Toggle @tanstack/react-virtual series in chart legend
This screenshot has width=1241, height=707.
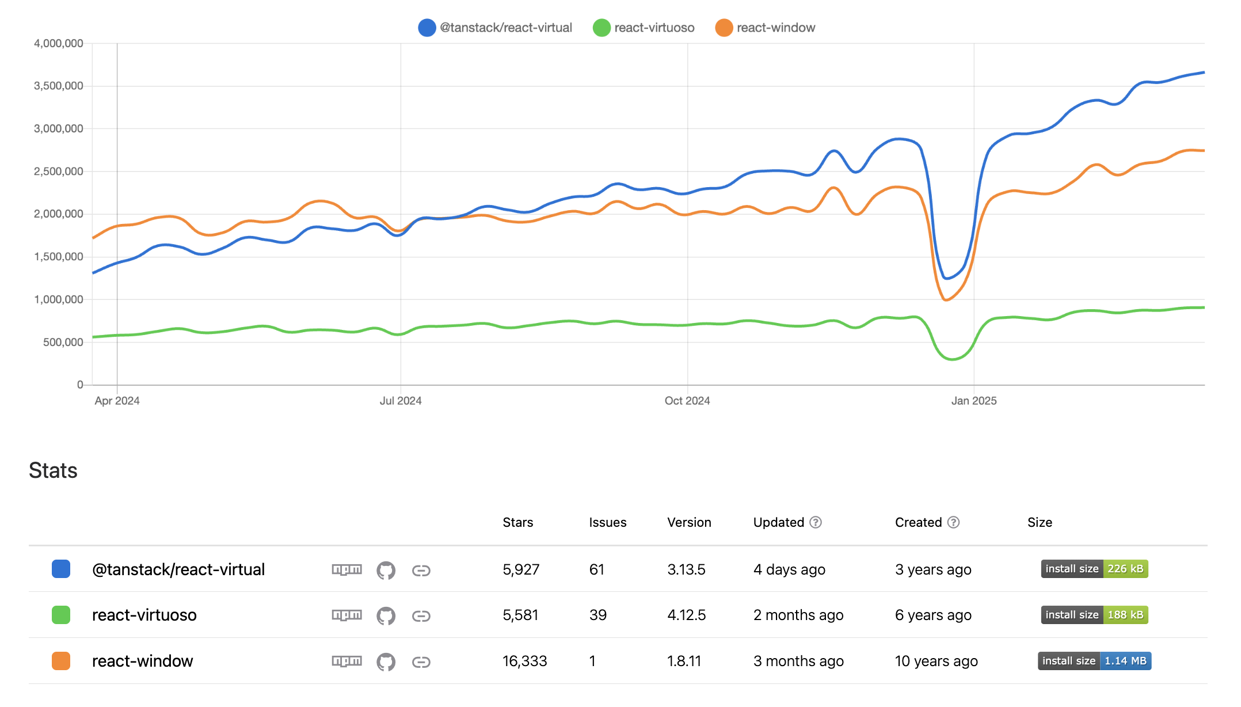[495, 28]
